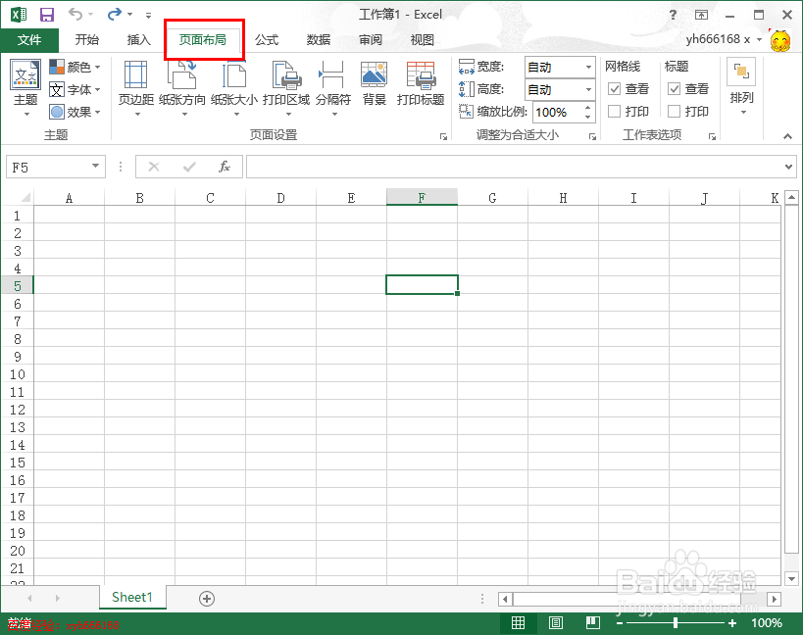Image resolution: width=803 pixels, height=635 pixels.
Task: Uncheck 标题 查看 option
Action: (x=674, y=87)
